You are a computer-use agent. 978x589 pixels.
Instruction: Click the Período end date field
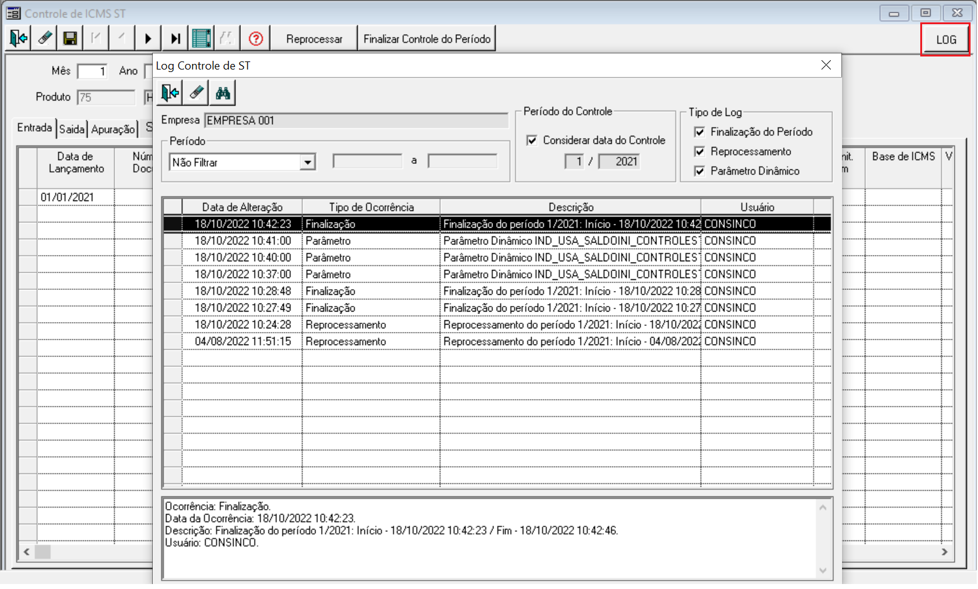click(x=463, y=161)
